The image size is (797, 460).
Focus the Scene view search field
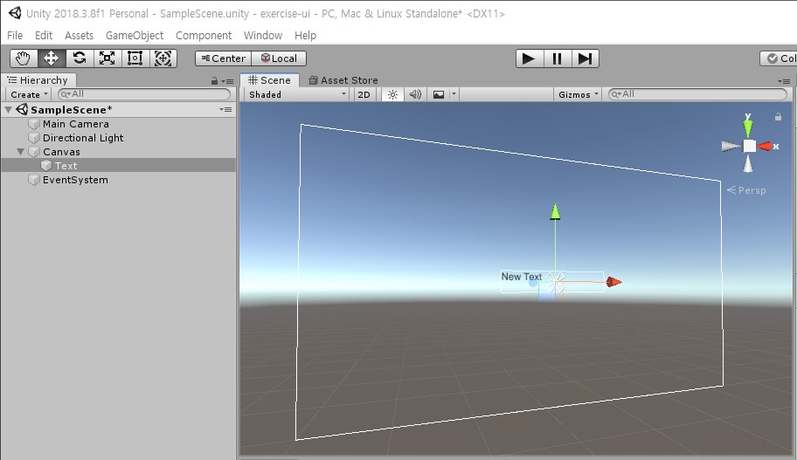coord(698,94)
